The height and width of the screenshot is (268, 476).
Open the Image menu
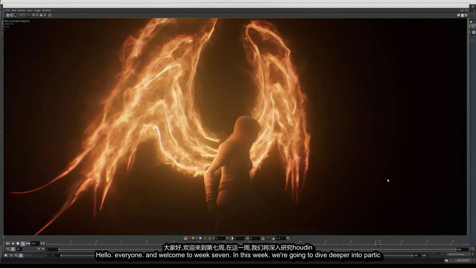(37, 10)
